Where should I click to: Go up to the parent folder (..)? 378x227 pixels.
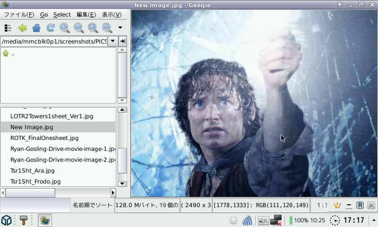pos(9,53)
